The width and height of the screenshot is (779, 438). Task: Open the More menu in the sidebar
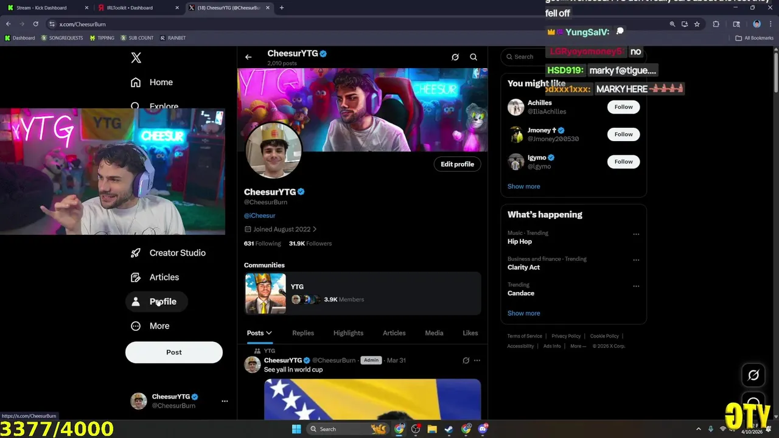150,325
